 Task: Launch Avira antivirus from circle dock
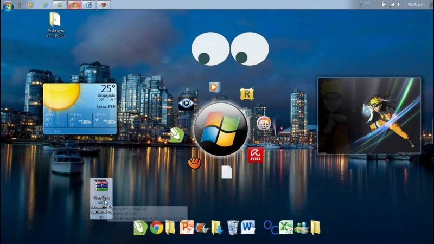(256, 155)
